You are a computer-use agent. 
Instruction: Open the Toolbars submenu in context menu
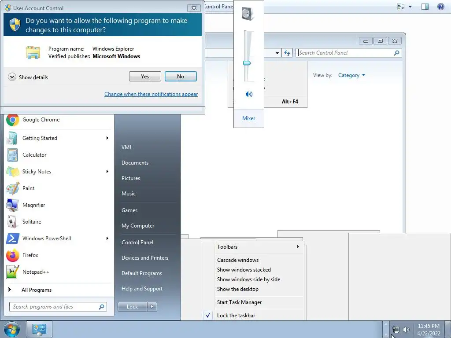[253, 246]
